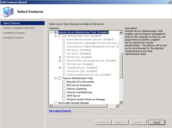172x128 pixels.
Task: Click the Cancel button
Action: (158, 122)
